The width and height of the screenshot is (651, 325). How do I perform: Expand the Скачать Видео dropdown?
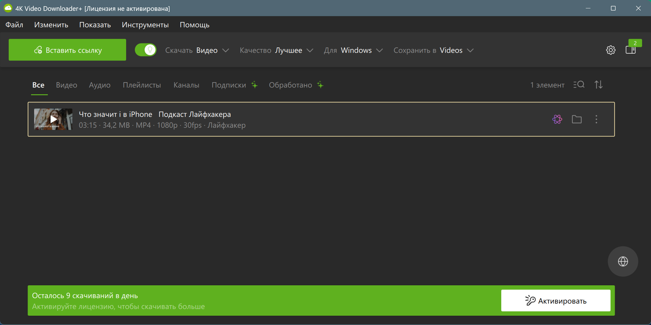point(197,50)
